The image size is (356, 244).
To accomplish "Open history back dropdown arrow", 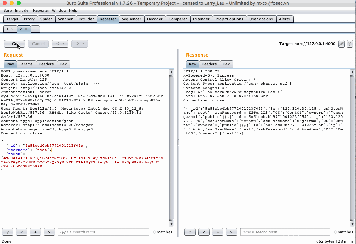I will [64, 44].
